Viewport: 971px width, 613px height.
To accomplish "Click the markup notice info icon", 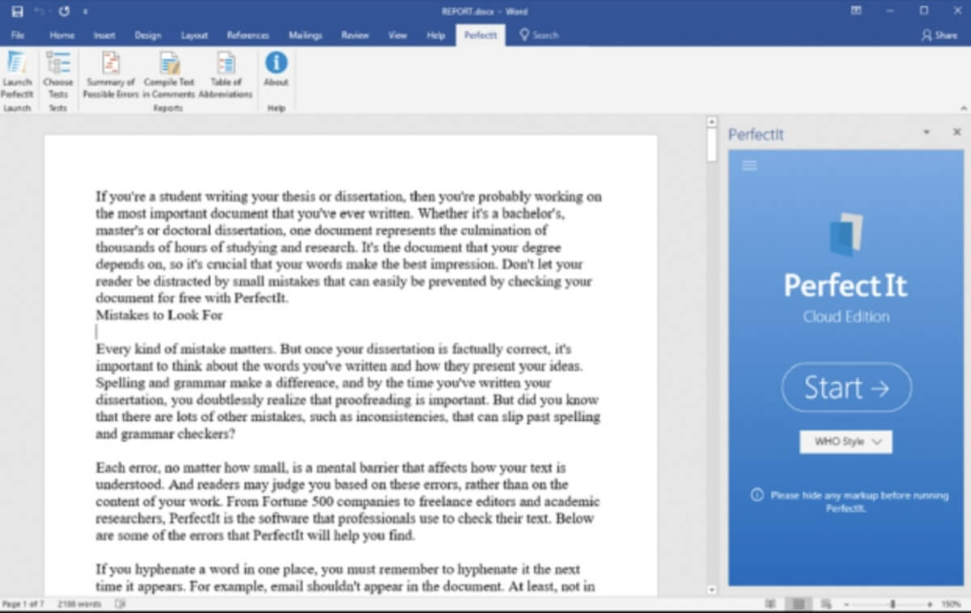I will pos(757,495).
